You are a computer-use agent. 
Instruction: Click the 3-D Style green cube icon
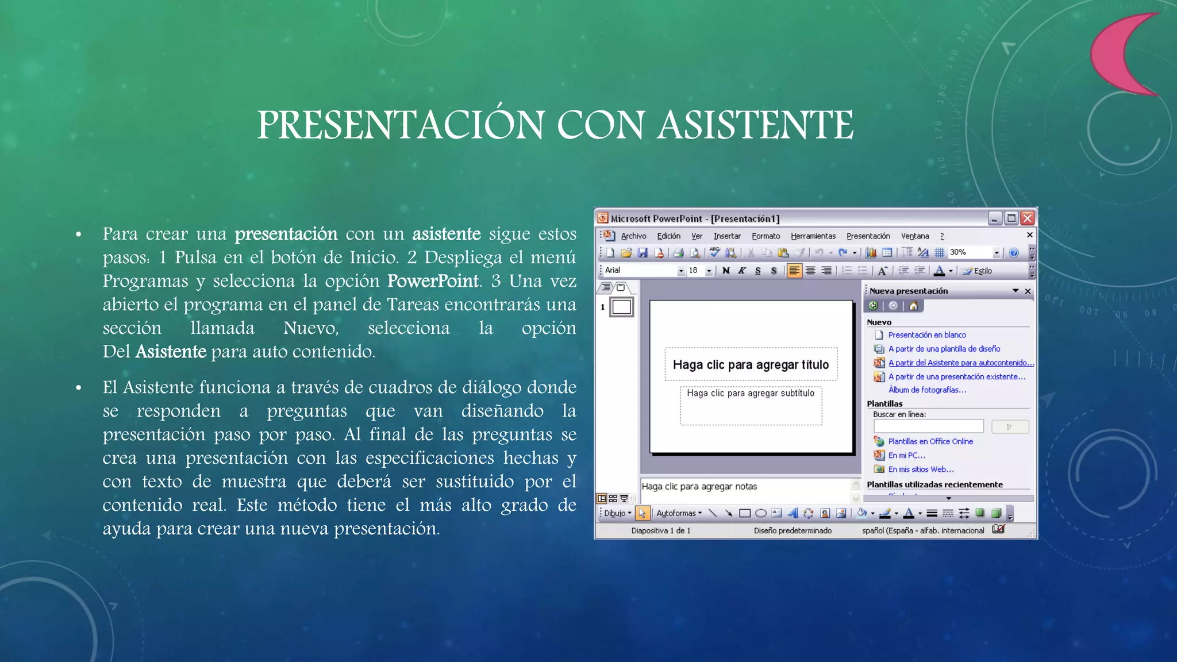click(997, 513)
